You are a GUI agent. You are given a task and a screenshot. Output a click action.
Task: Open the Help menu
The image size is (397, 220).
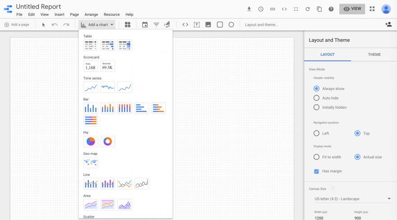click(x=129, y=14)
